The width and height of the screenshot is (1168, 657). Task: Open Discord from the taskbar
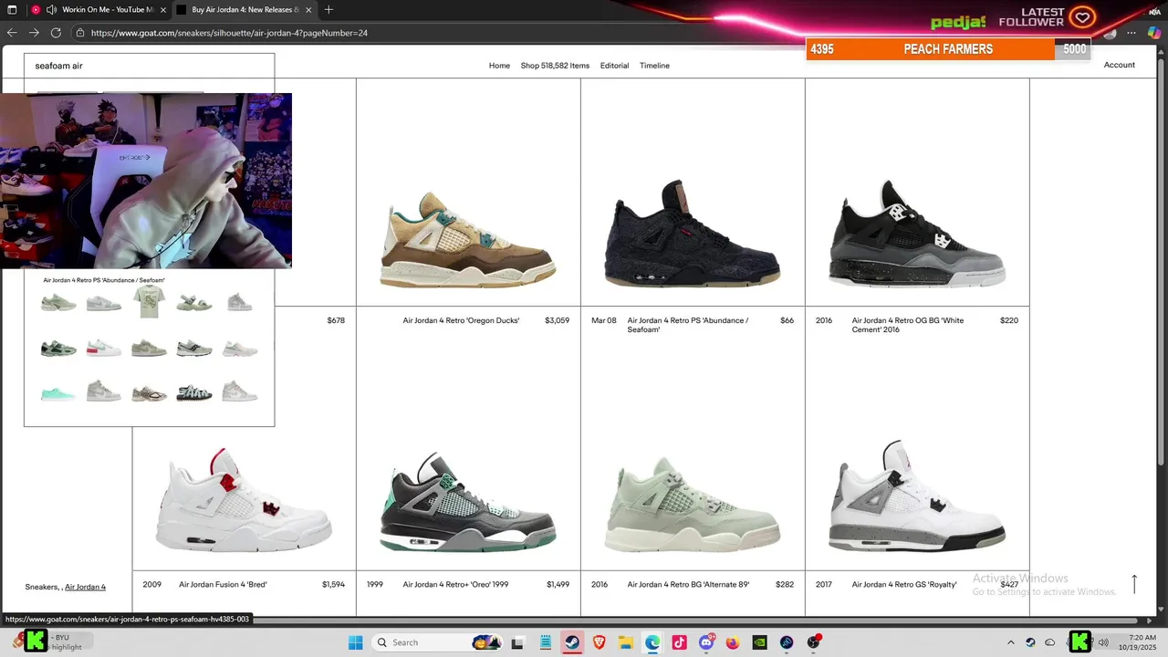tap(706, 642)
